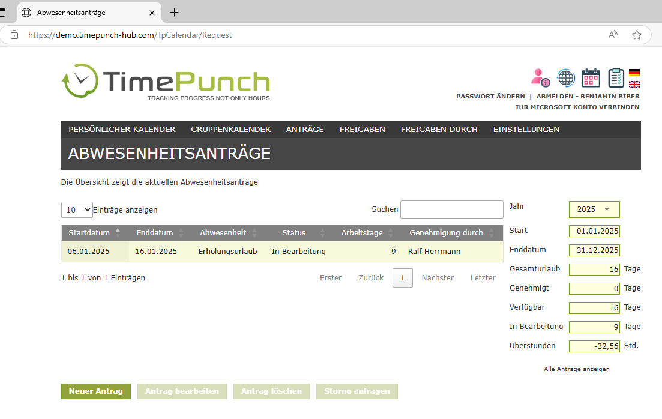Click the pink user info icon
Image resolution: width=662 pixels, height=419 pixels.
(x=540, y=77)
